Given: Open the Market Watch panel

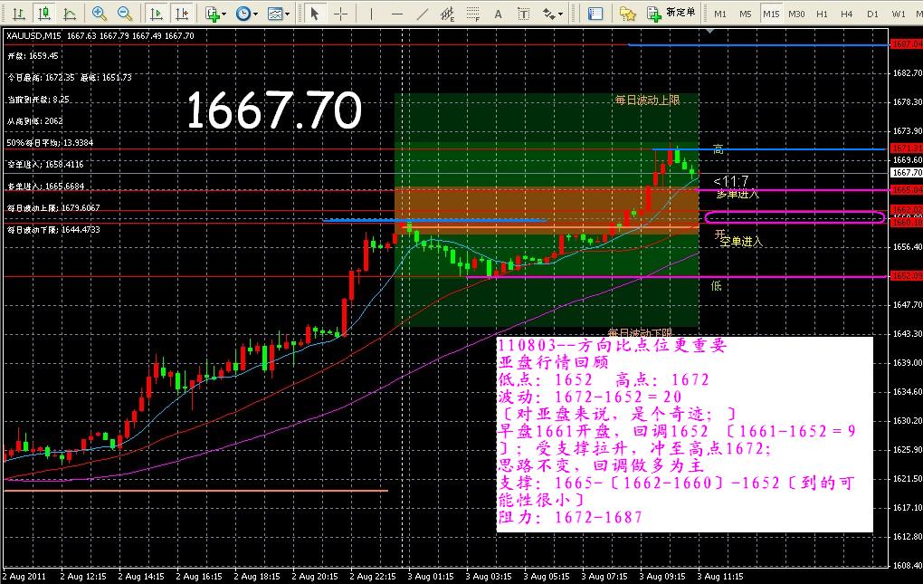Looking at the screenshot, I should click(x=595, y=14).
